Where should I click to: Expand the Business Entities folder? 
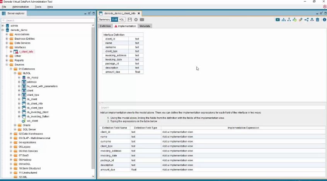(7, 39)
